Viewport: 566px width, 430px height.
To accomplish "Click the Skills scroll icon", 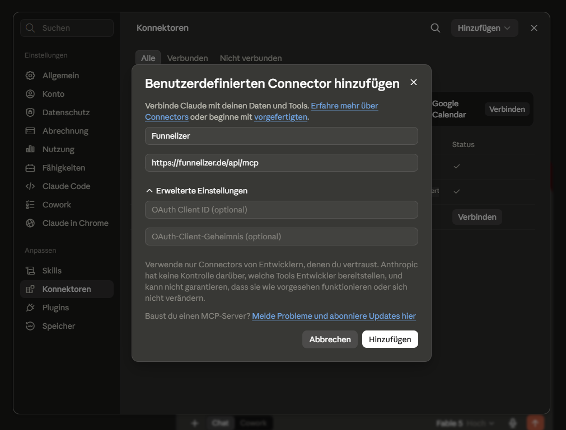I will coord(30,270).
